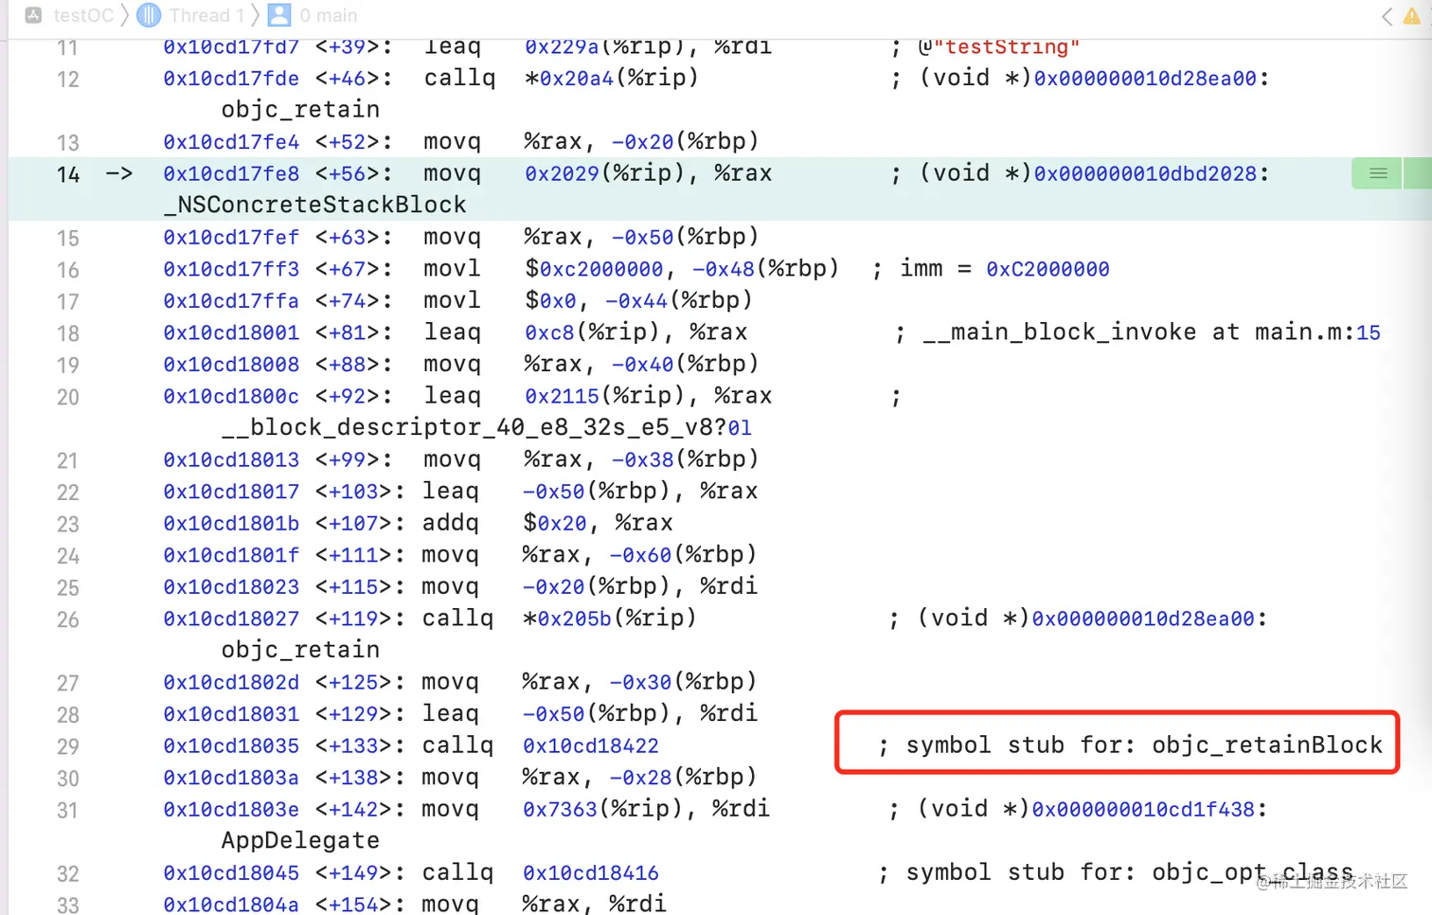Viewport: 1432px width, 915px height.
Task: Click AppDelegate symbol text
Action: [300, 840]
